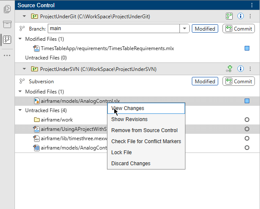Viewport: 260px width, 209px height.
Task: Collapse the Untracked Files (4) list
Action: [20, 110]
